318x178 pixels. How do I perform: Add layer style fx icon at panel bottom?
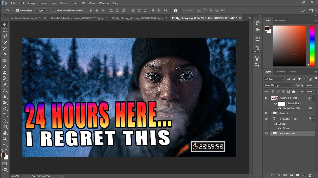(279, 175)
